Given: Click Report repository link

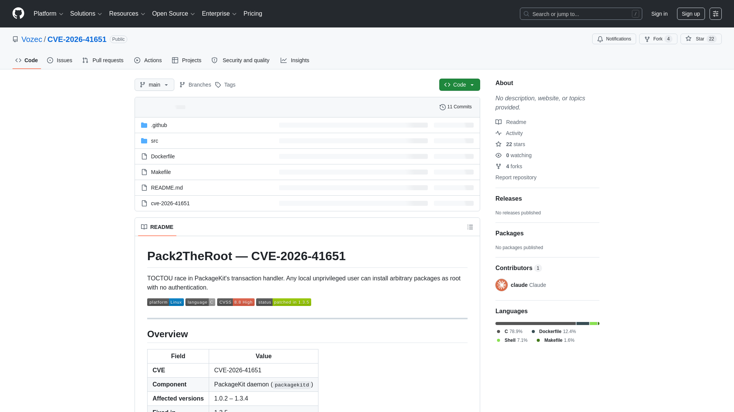Looking at the screenshot, I should tap(516, 177).
